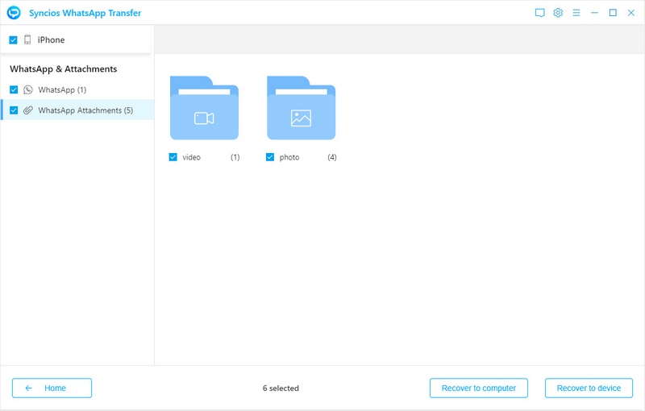Uncheck the iPhone device checkbox
The image size is (645, 411).
click(x=13, y=39)
